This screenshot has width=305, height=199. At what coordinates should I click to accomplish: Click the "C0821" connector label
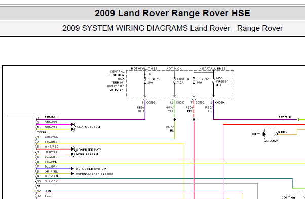click(256, 134)
